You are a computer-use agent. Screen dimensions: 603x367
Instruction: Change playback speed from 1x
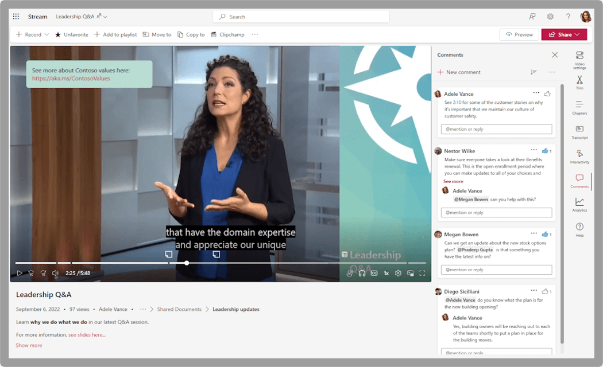(x=385, y=273)
